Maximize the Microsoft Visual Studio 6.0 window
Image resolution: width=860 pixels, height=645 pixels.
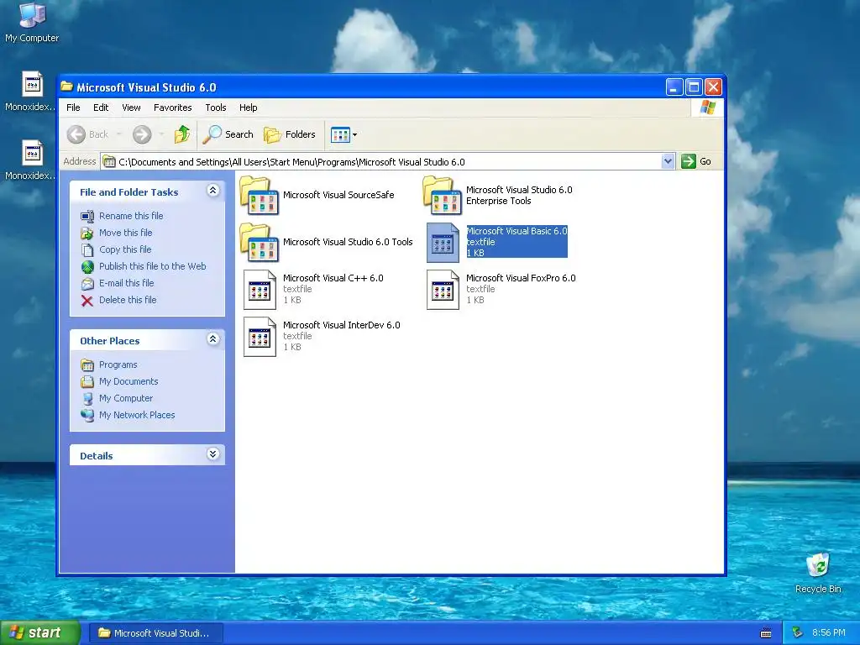coord(694,87)
